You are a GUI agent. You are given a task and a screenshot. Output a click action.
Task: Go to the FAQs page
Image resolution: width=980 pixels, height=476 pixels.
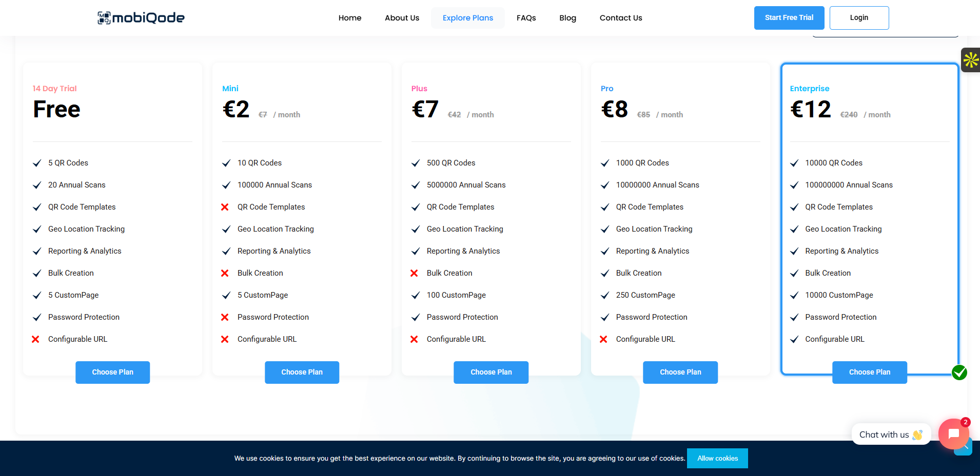click(x=526, y=18)
